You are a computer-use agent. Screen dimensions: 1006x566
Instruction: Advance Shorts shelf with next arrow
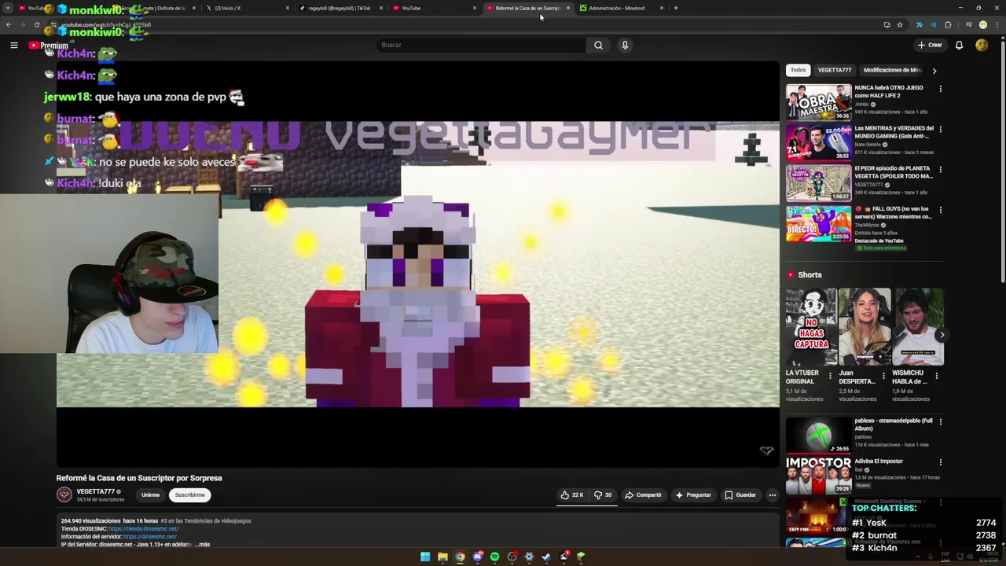942,335
